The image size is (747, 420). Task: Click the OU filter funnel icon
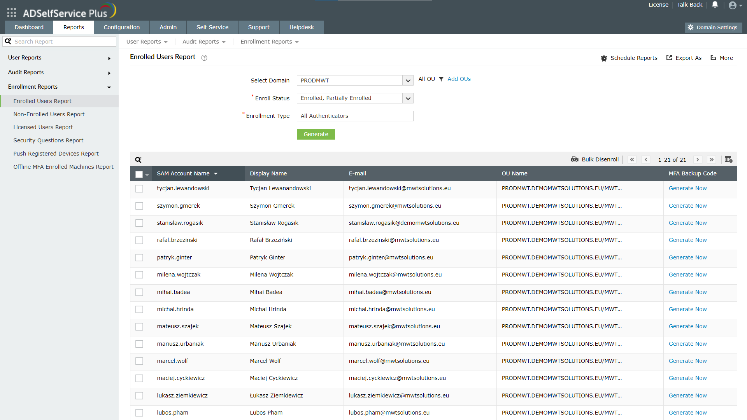click(x=441, y=79)
